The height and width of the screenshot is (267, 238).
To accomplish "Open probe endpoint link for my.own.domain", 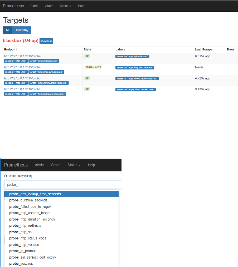I will (22, 67).
